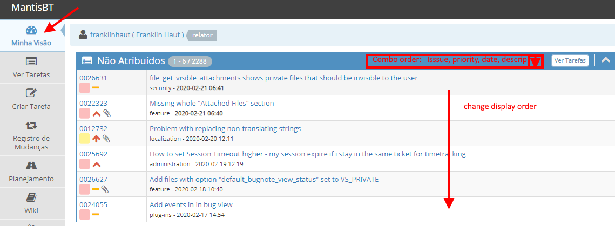Viewport: 615px width, 226px height.
Task: Click the paperclip icon on issue 0022323
Action: click(x=107, y=113)
